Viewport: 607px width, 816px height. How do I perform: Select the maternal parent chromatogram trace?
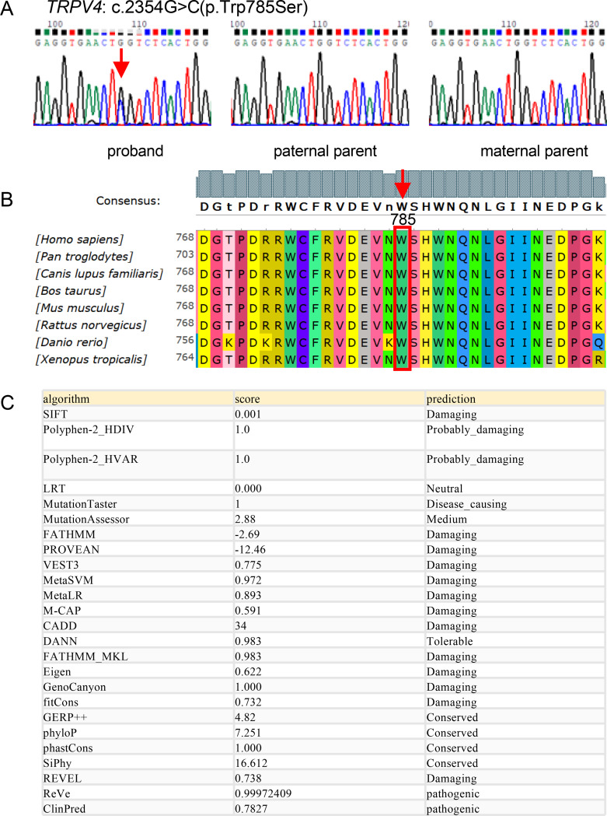coord(518,89)
